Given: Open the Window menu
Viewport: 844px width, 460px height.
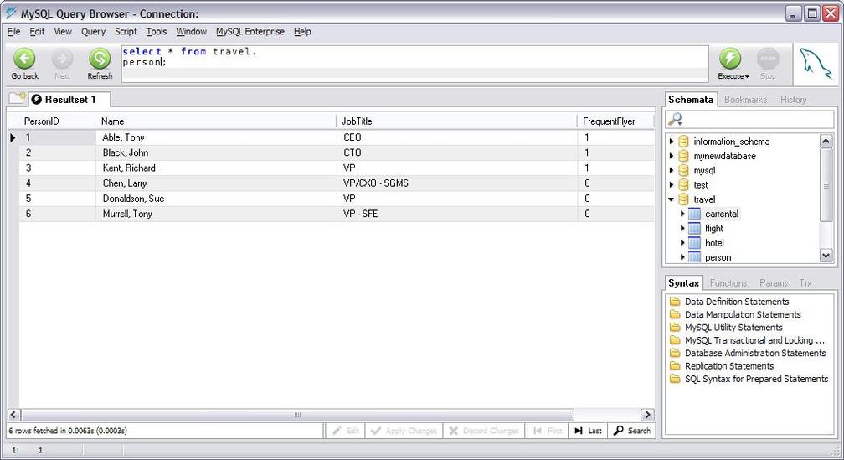Looking at the screenshot, I should coord(191,32).
